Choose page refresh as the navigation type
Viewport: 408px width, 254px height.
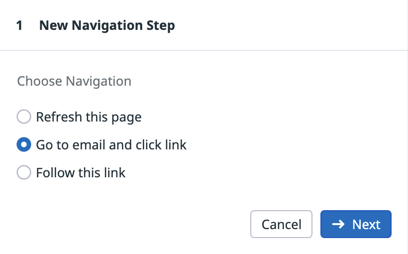coord(23,117)
